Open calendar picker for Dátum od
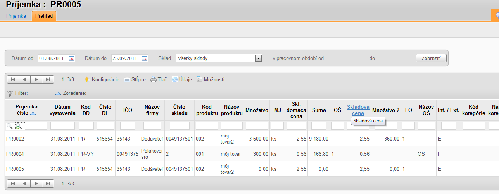 coord(71,58)
